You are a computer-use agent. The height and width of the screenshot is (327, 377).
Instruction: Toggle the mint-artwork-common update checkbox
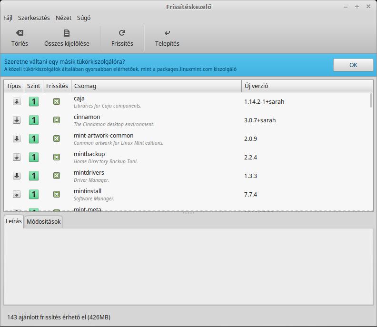(57, 139)
